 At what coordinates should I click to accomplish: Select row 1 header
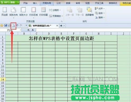3,37
